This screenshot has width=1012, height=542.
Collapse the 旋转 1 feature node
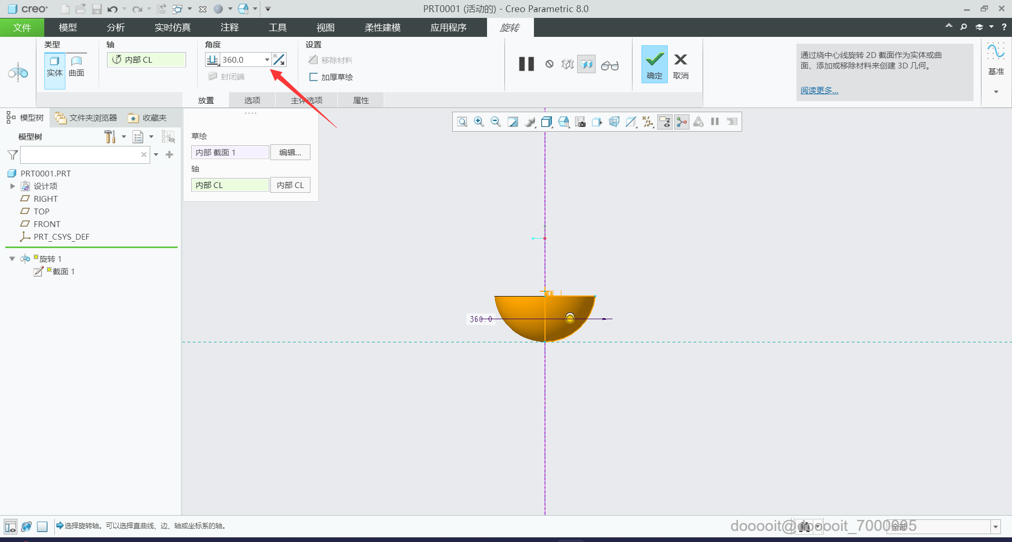12,259
